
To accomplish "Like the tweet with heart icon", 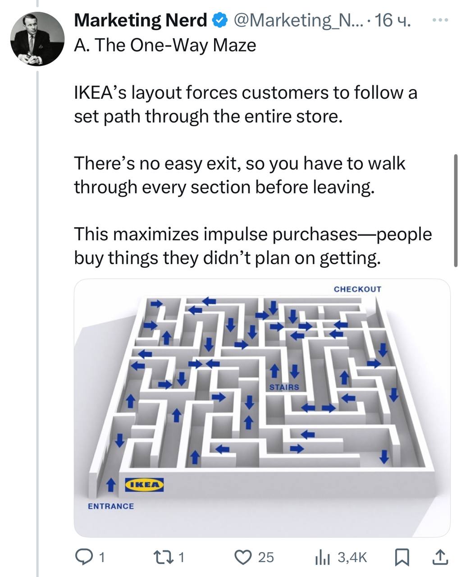I will [244, 558].
